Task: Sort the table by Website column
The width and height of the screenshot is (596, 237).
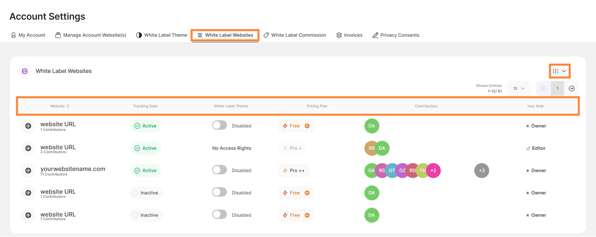Action: pyautogui.click(x=60, y=106)
